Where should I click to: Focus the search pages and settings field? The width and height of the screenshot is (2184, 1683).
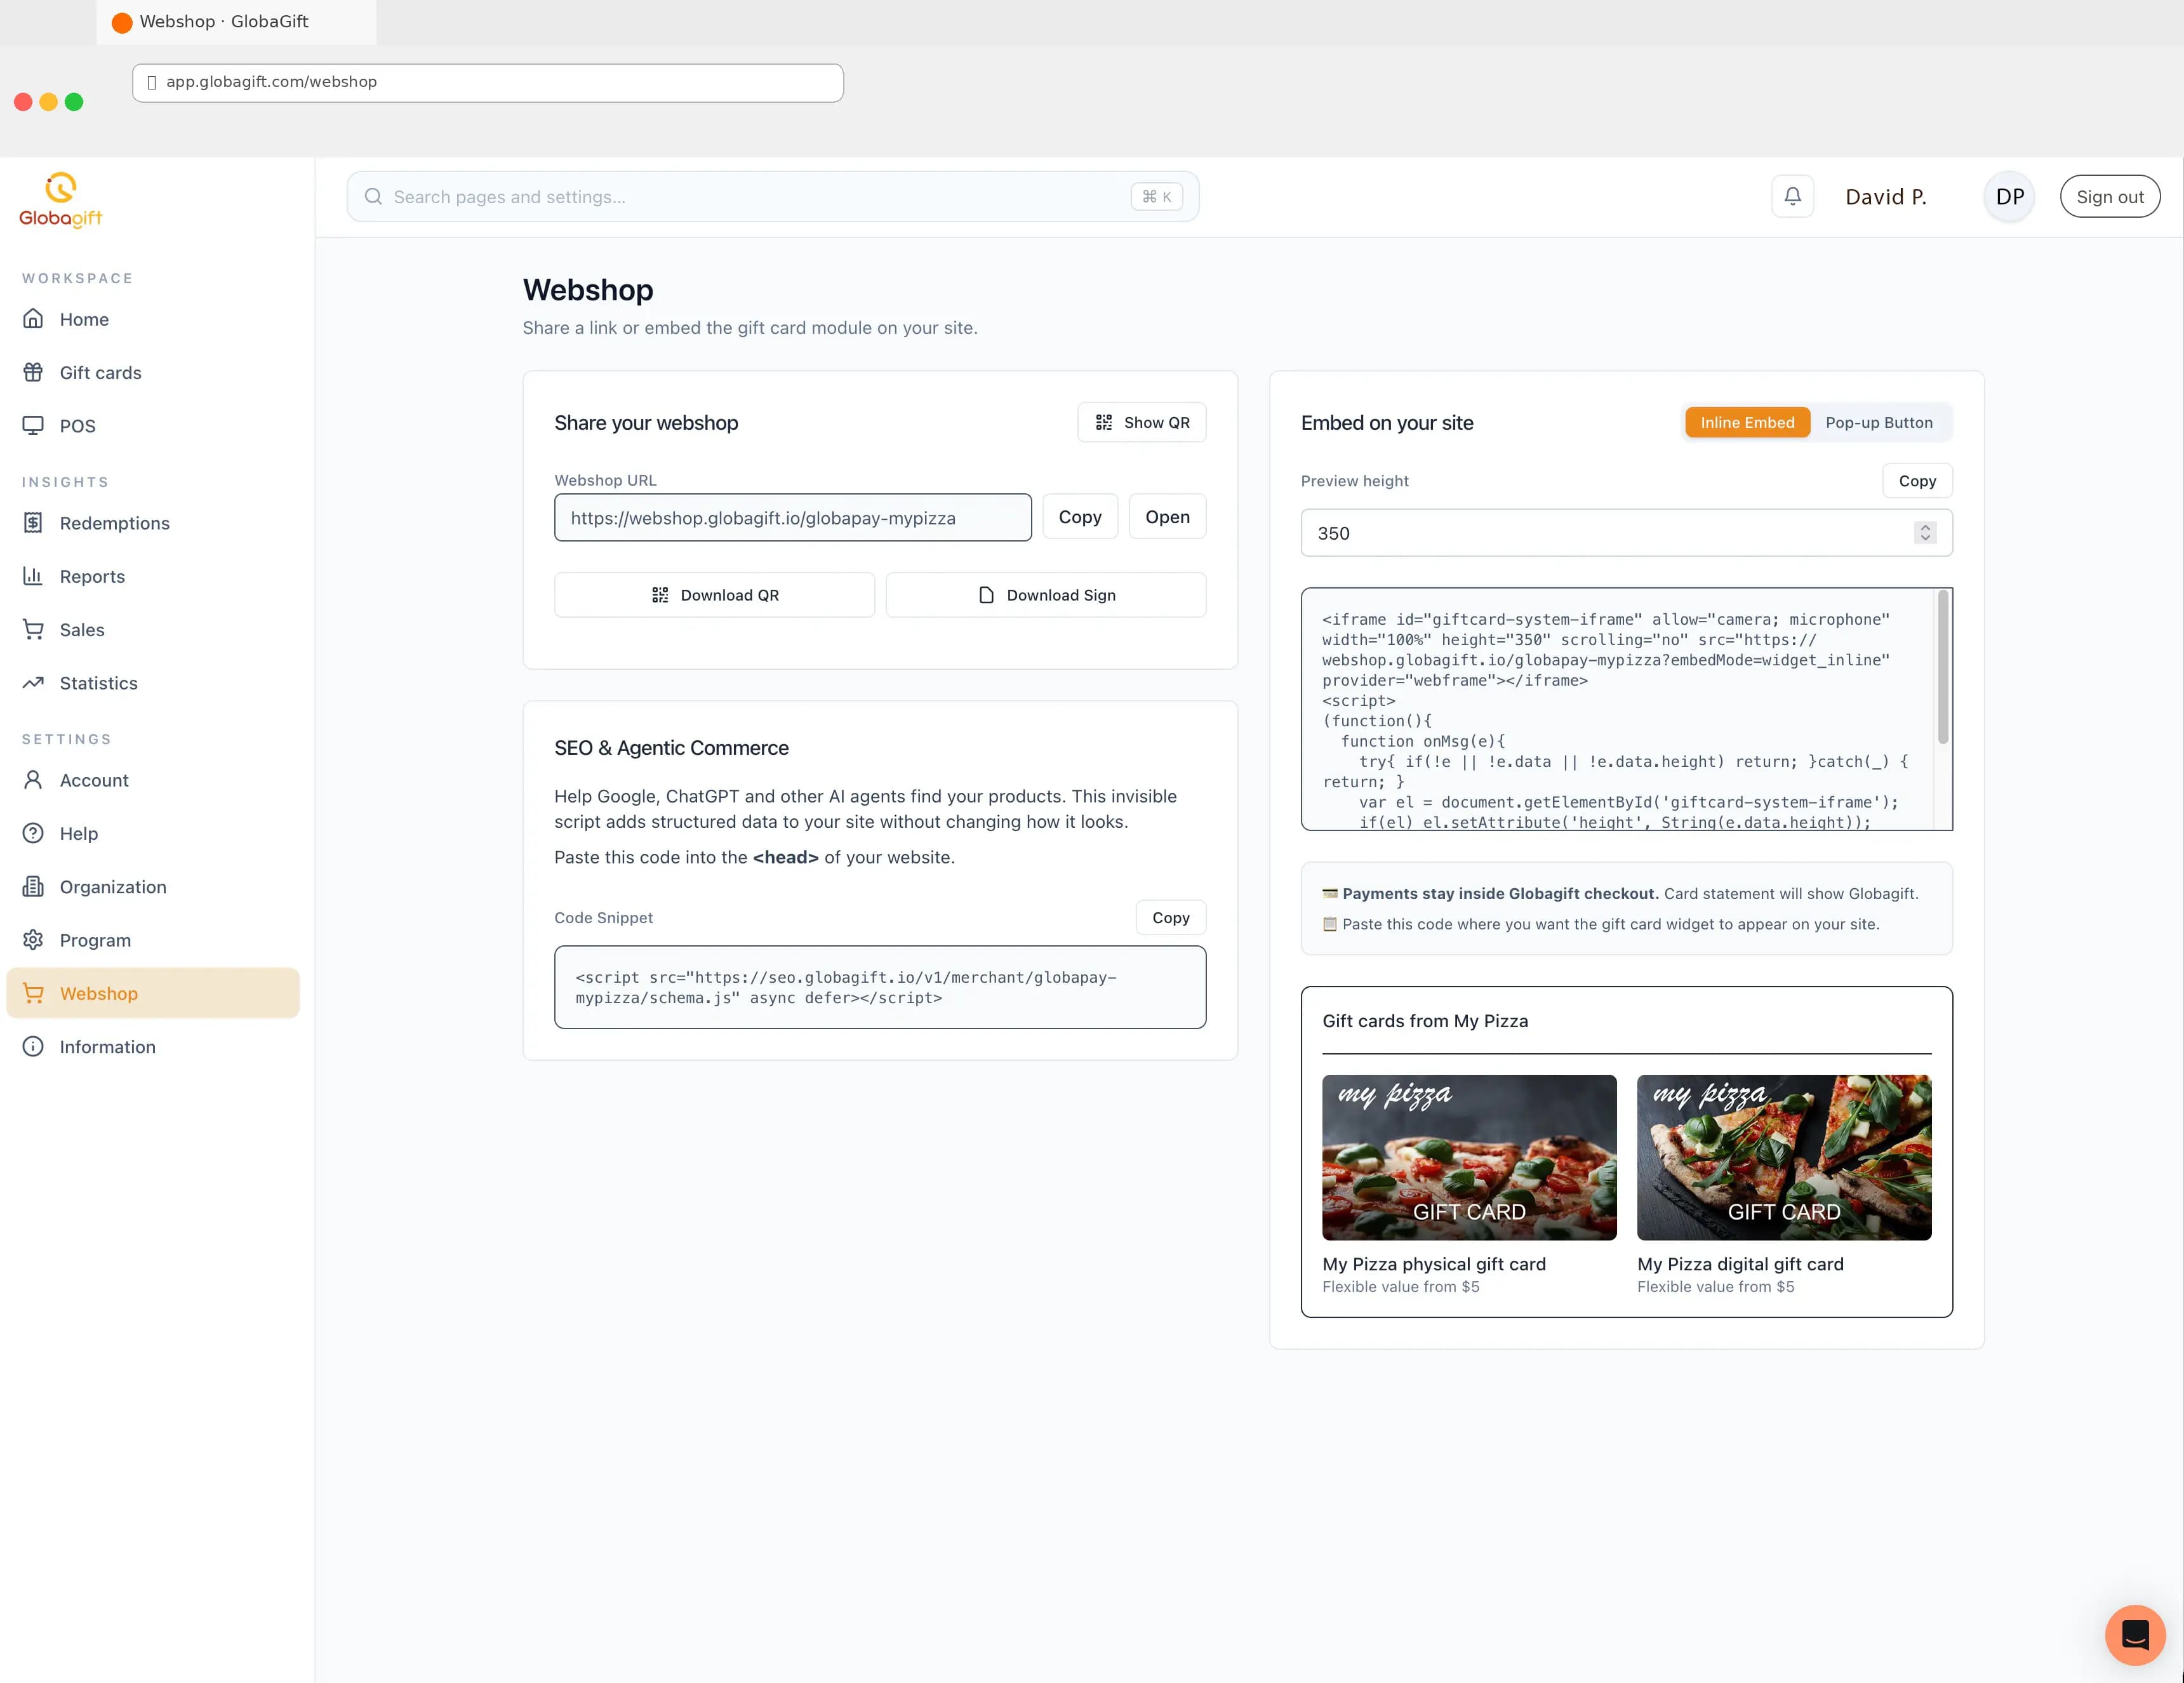[x=772, y=197]
